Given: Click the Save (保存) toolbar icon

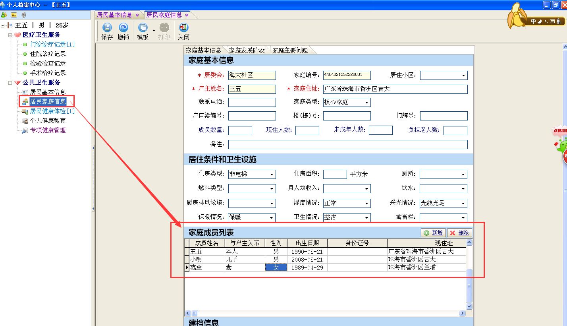Looking at the screenshot, I should coord(107,27).
